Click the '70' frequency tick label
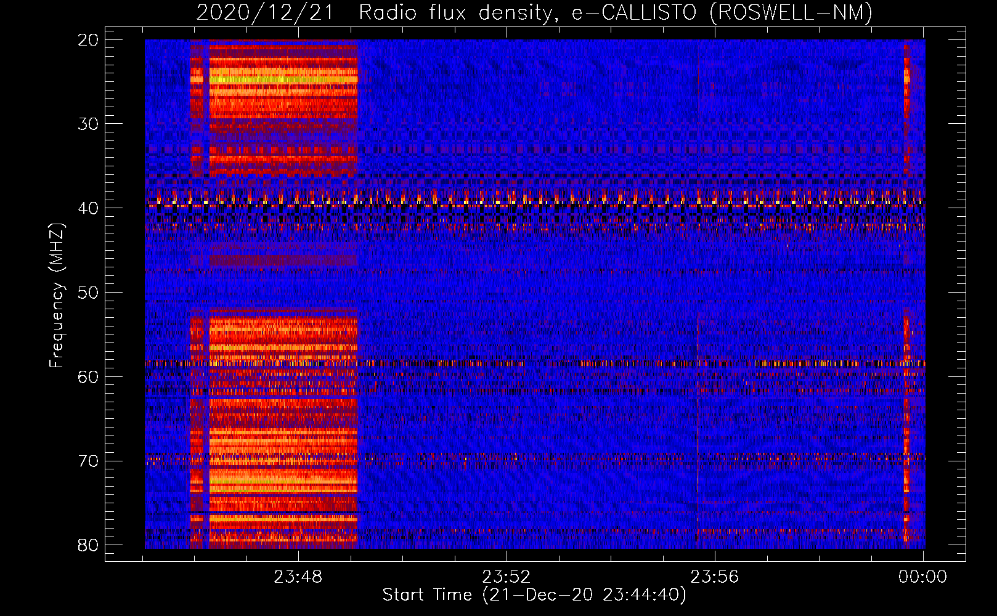This screenshot has width=997, height=616. (x=88, y=461)
